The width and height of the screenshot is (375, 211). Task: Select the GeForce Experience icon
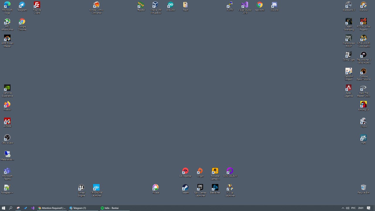click(7, 91)
